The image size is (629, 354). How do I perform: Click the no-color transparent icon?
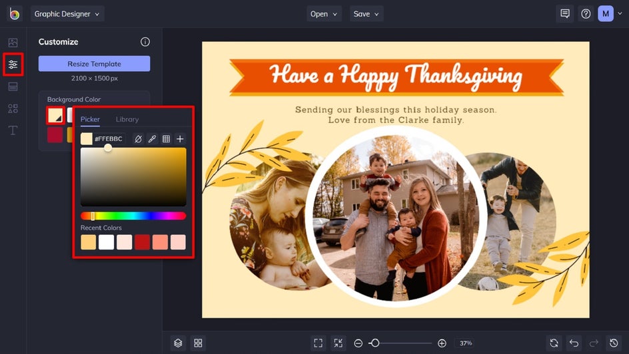(x=139, y=139)
